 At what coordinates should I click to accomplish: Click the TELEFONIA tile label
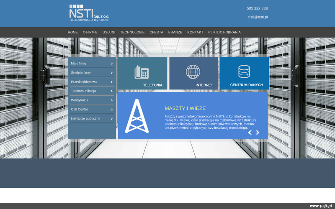coord(153,85)
